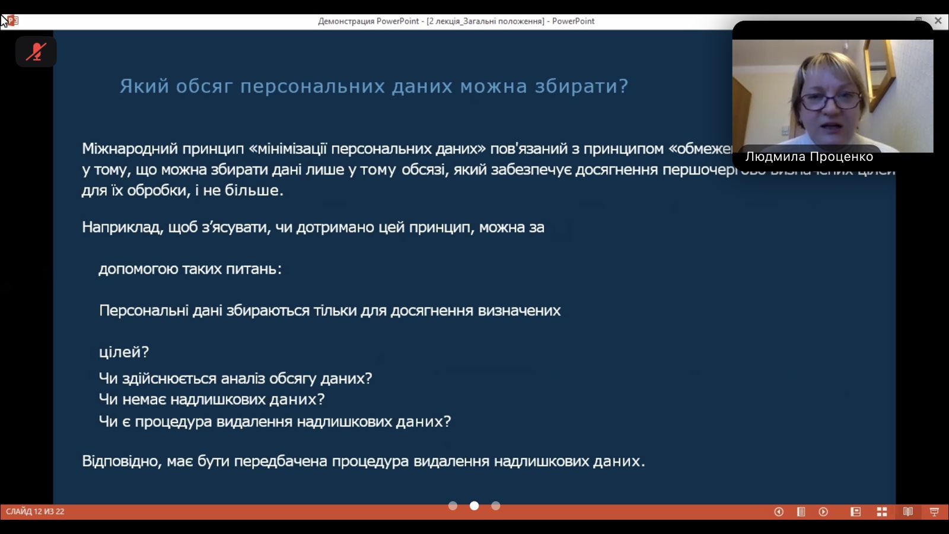Image resolution: width=949 pixels, height=534 pixels.
Task: Switch to Reading view book icon
Action: coord(908,511)
